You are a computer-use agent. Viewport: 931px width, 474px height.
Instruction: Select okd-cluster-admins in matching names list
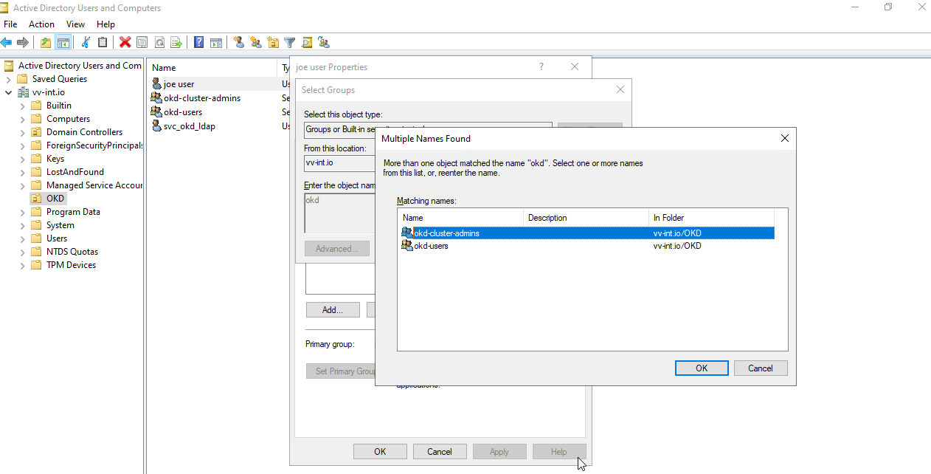click(x=446, y=233)
